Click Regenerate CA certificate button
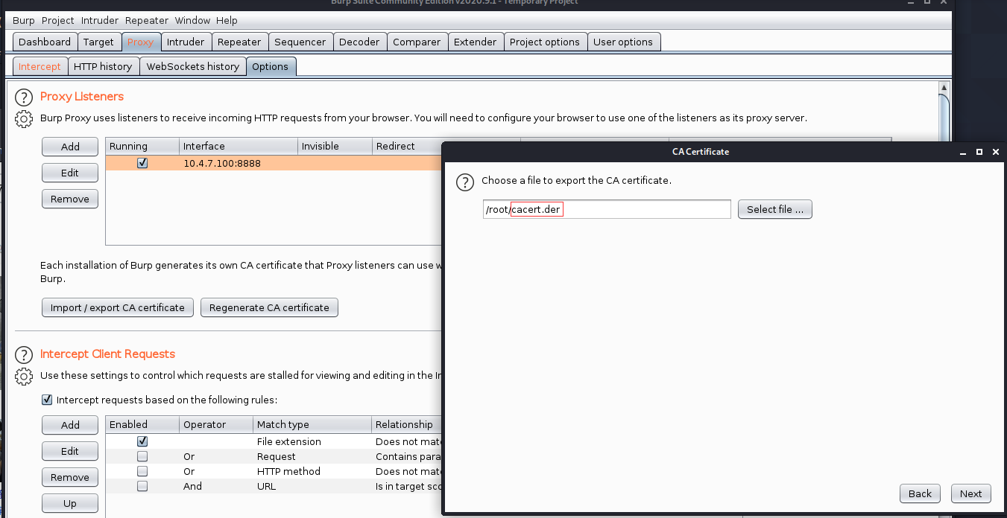Image resolution: width=1007 pixels, height=518 pixels. 269,307
